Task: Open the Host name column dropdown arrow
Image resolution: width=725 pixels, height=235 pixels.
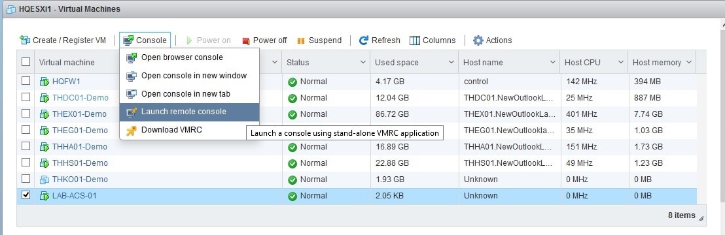Action: click(552, 62)
